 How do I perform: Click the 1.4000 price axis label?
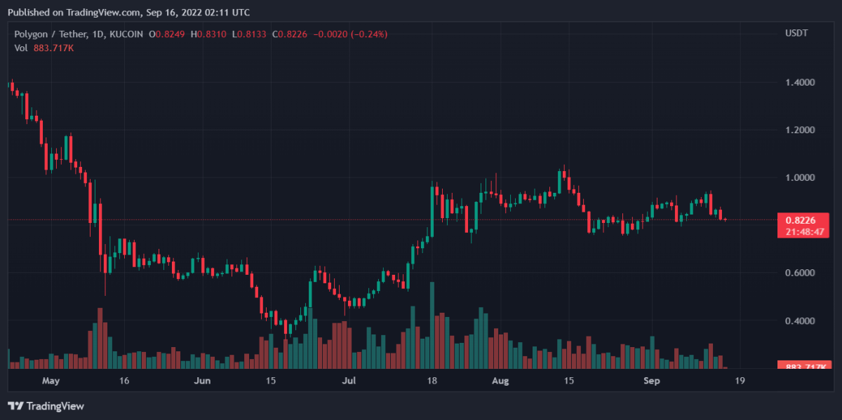(800, 82)
